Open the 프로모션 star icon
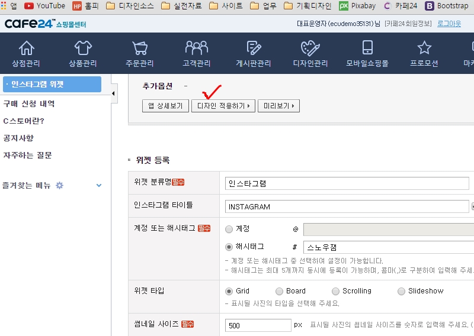The image size is (474, 336). coord(424,49)
